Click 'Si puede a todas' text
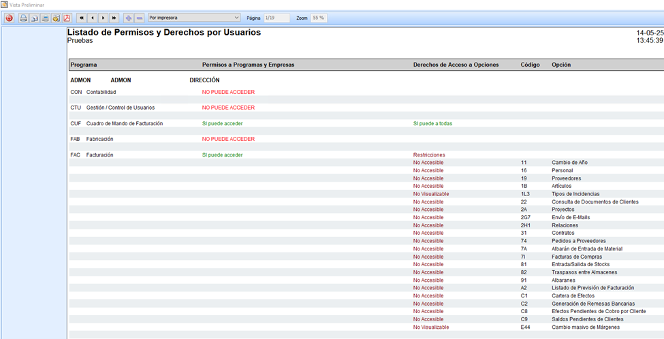Screen dimensions: 664x339 coord(432,124)
